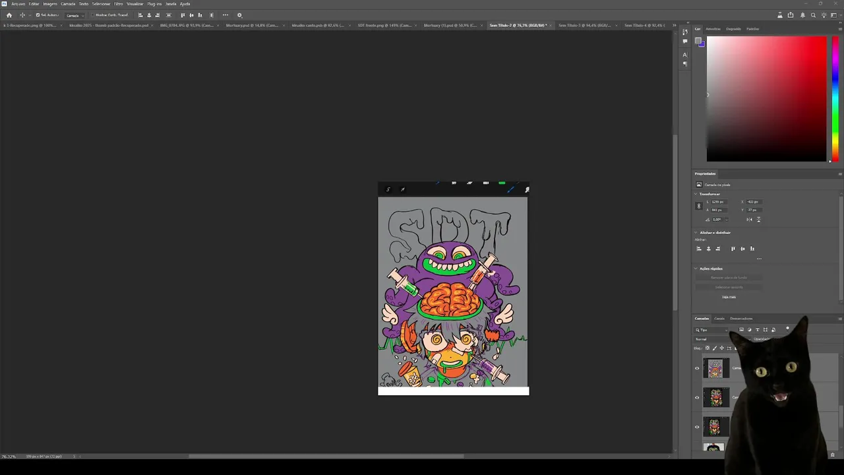Click the flip vertical icon in Propriedades

pos(758,220)
